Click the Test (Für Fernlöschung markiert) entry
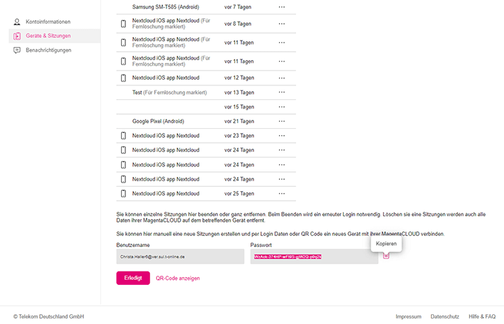 coord(169,92)
